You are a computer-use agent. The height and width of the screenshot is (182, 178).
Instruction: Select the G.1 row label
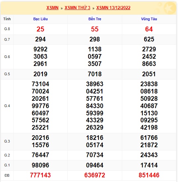point(7,165)
